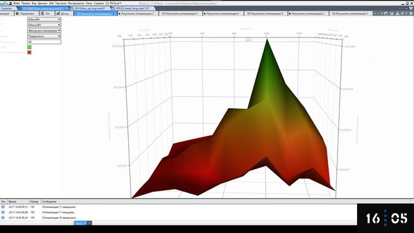Click info icon of 14:04:59 log row

pyautogui.click(x=3, y=207)
